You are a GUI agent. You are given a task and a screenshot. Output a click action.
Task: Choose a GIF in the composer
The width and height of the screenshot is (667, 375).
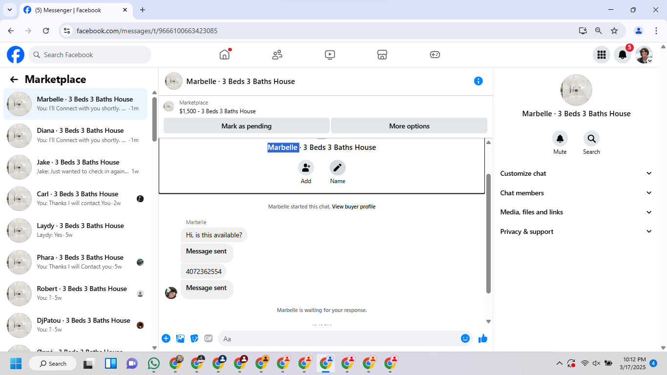point(208,338)
